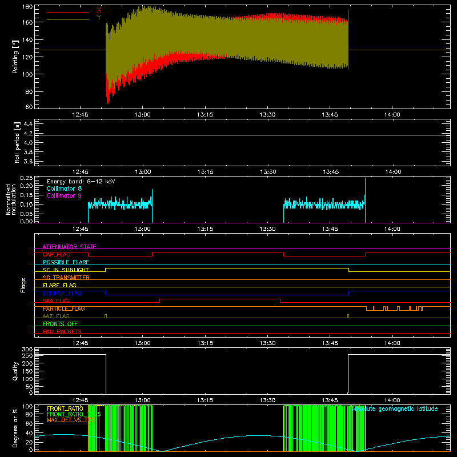Click the olive Y legend line sample

point(68,20)
